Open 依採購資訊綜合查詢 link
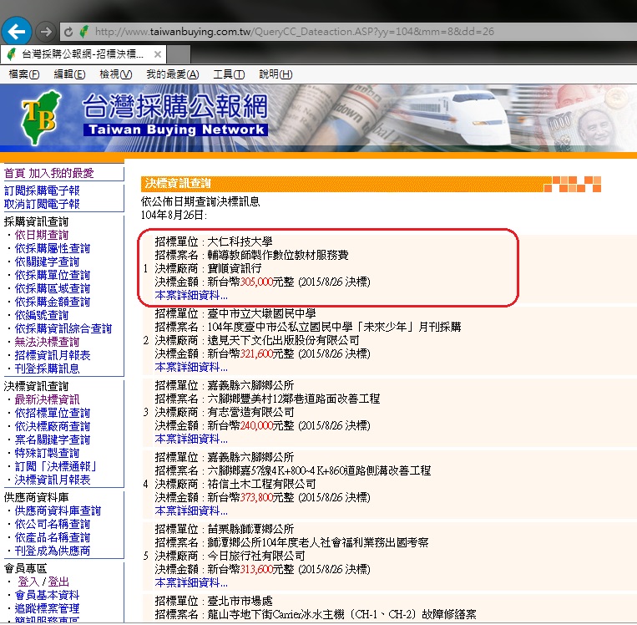637x625 pixels. [63, 328]
